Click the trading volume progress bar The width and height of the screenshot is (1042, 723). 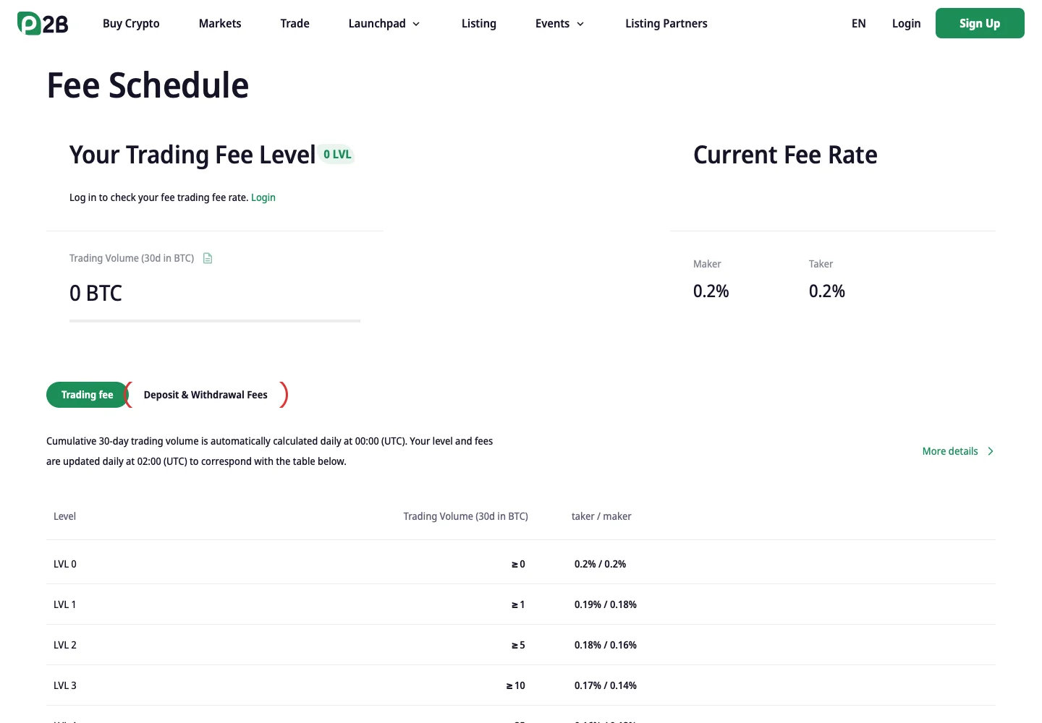[215, 321]
